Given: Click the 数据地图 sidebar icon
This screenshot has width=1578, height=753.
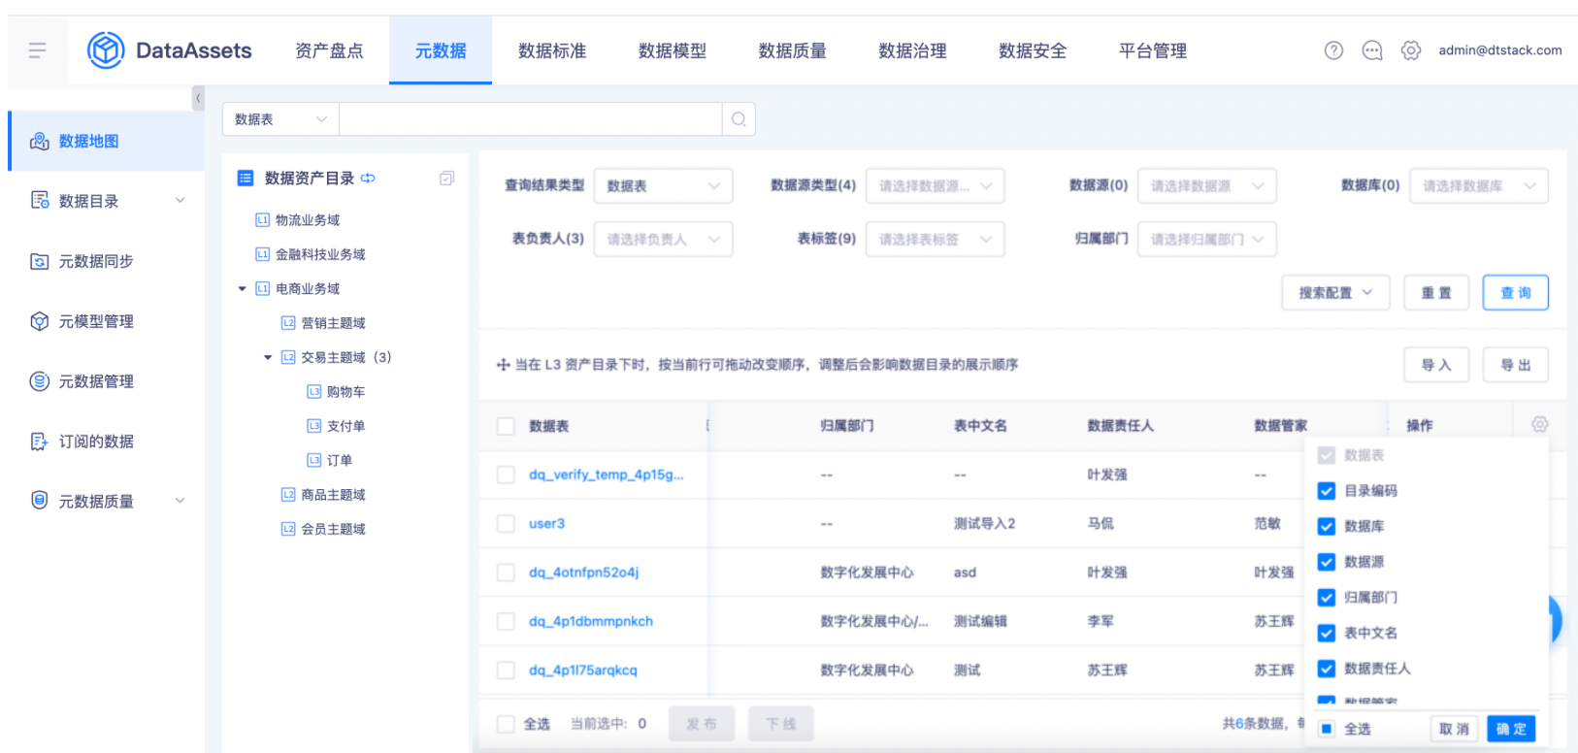Looking at the screenshot, I should point(40,142).
